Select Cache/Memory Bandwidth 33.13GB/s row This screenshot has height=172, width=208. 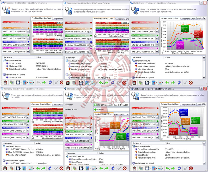[167, 149]
